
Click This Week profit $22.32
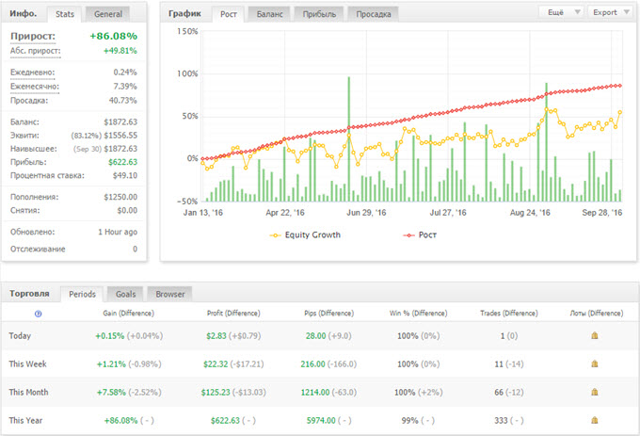[x=216, y=363]
